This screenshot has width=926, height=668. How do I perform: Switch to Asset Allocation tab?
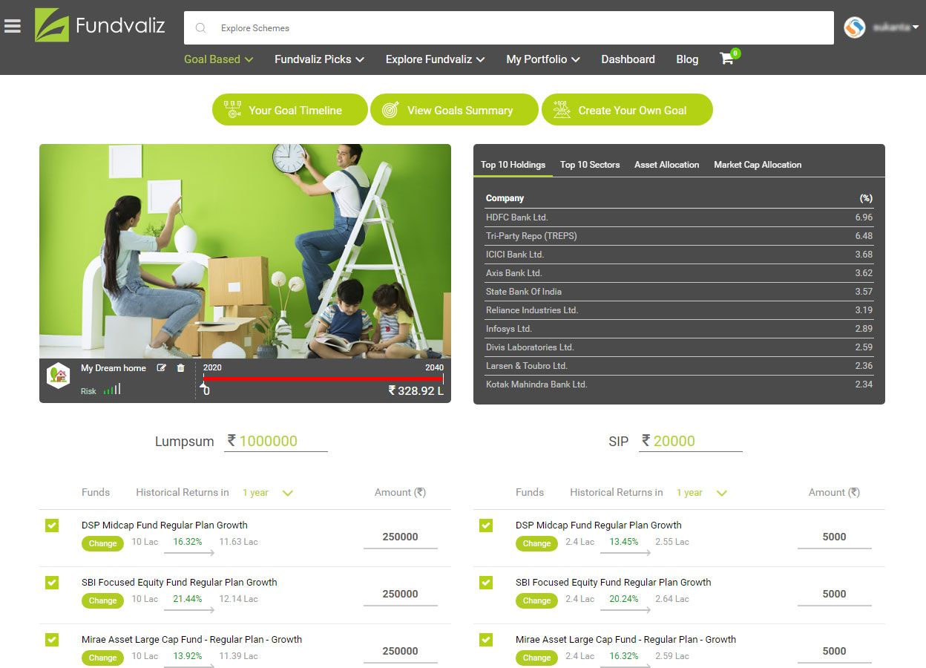pos(666,165)
